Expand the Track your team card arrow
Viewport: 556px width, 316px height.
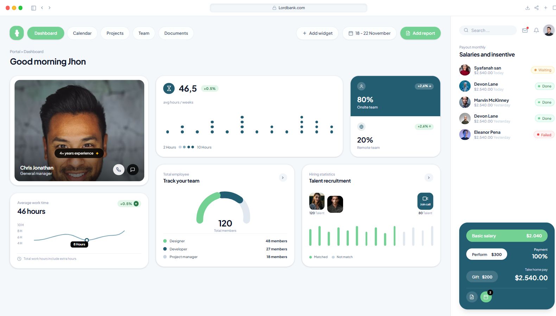tap(283, 178)
